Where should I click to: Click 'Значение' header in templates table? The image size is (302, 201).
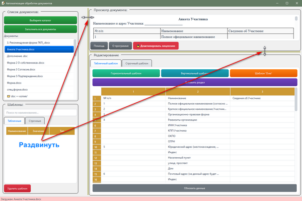tap(38, 131)
